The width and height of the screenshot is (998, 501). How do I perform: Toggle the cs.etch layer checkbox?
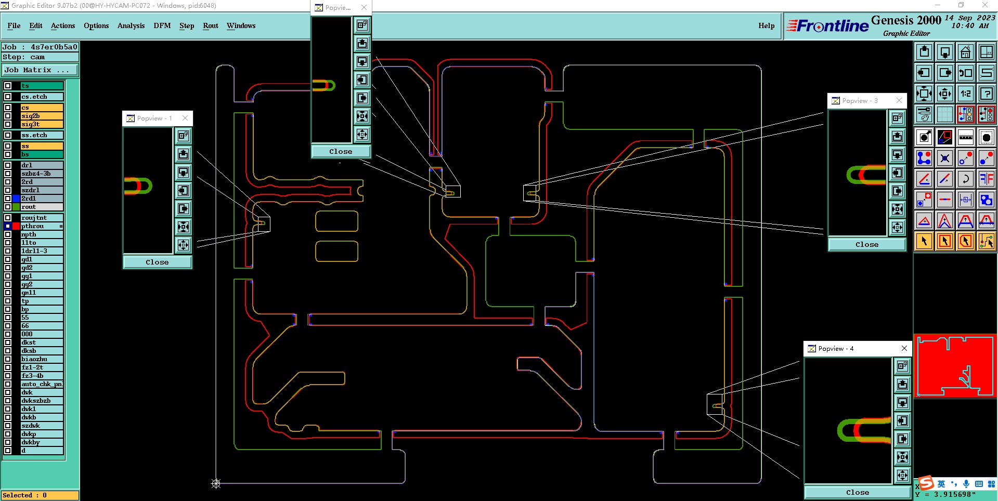8,97
